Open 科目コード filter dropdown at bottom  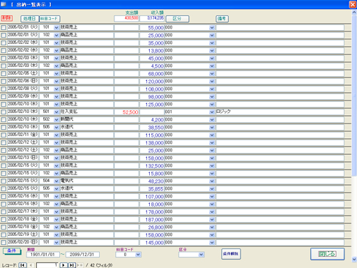[138, 255]
